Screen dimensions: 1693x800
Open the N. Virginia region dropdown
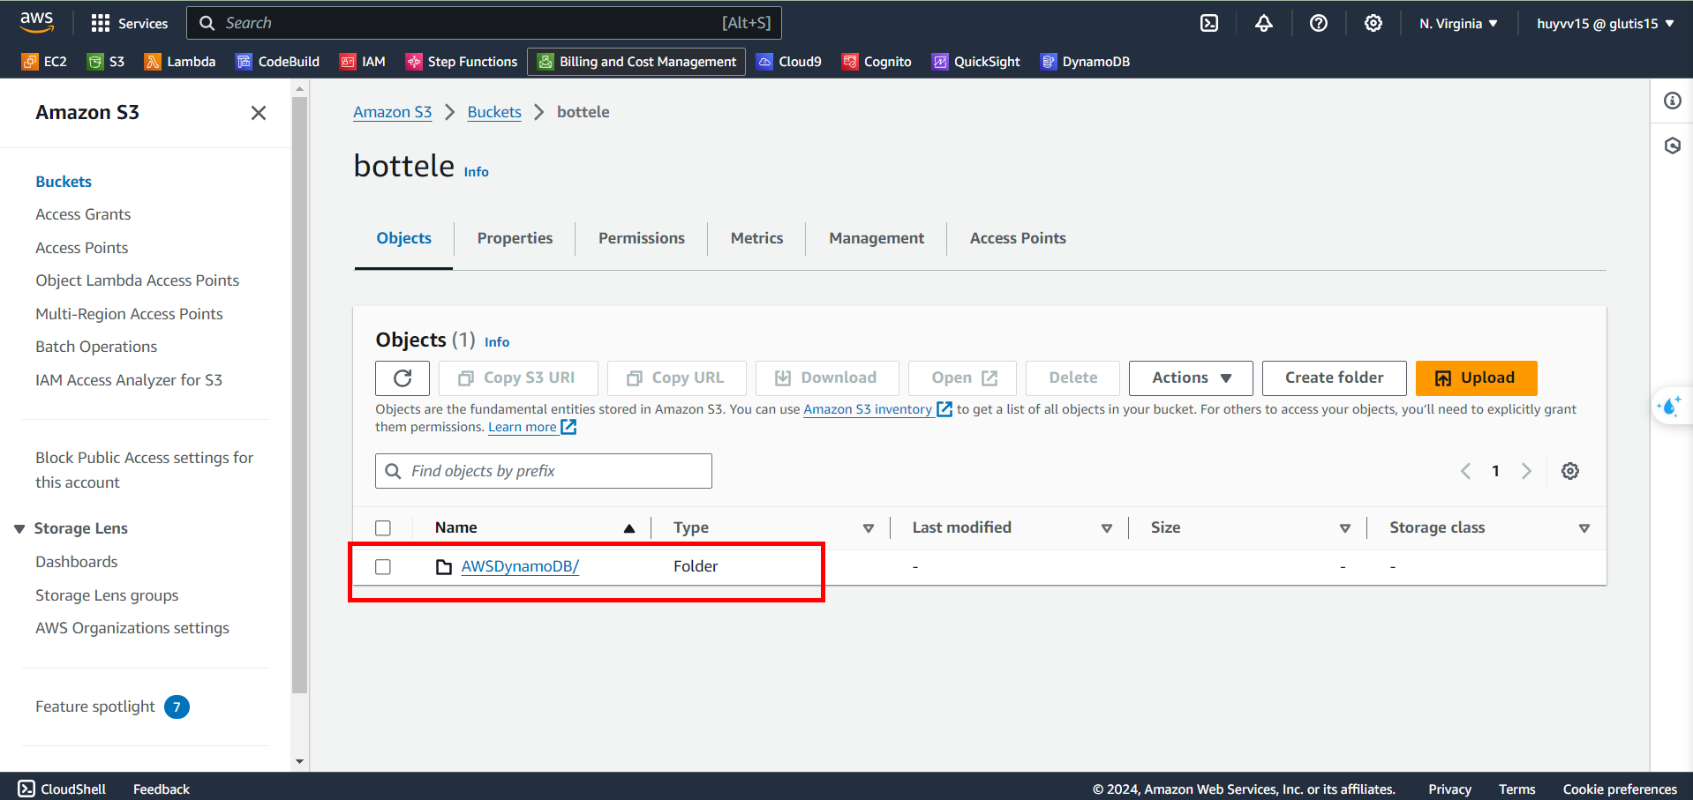[x=1458, y=24]
